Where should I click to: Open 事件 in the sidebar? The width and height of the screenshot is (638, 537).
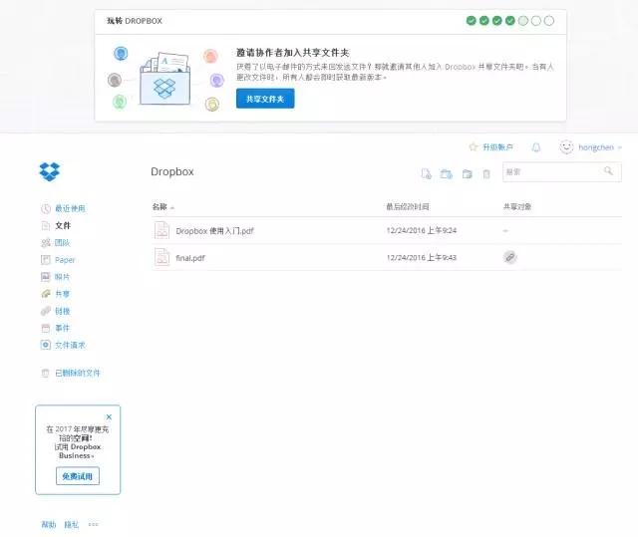click(62, 328)
